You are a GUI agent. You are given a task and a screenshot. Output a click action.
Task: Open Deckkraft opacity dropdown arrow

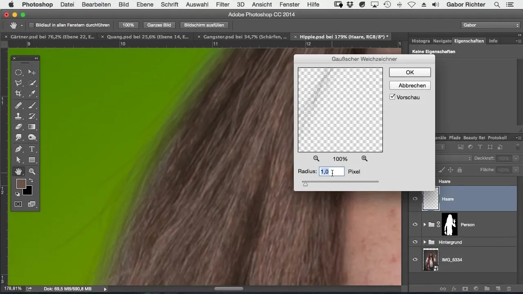(516, 158)
